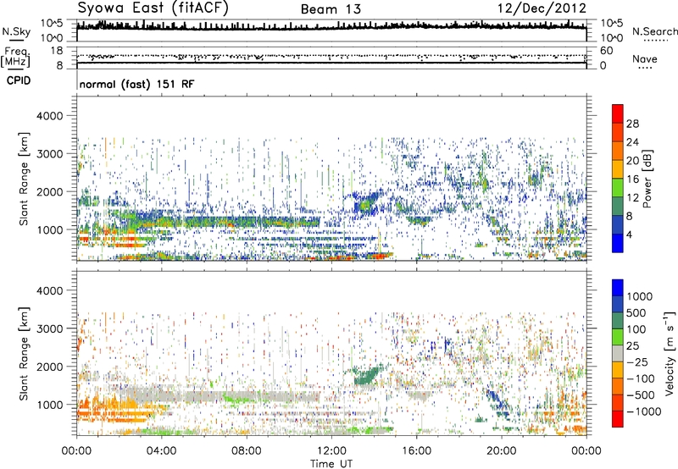Pick the yellow segment of Power colorbar
Screen dimensions: 678x469
618,169
